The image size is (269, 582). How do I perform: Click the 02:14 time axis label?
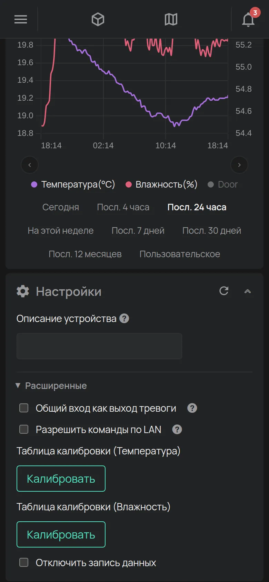[103, 145]
